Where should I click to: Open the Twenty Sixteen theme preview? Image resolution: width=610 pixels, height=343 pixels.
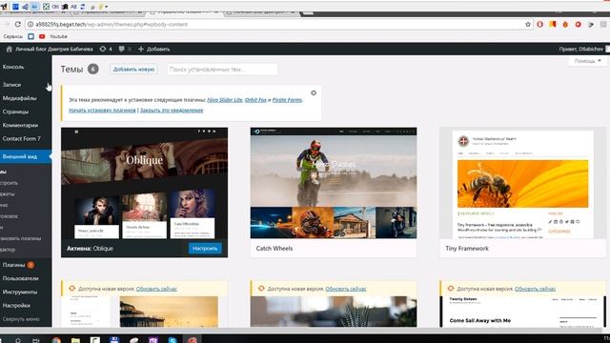[522, 312]
